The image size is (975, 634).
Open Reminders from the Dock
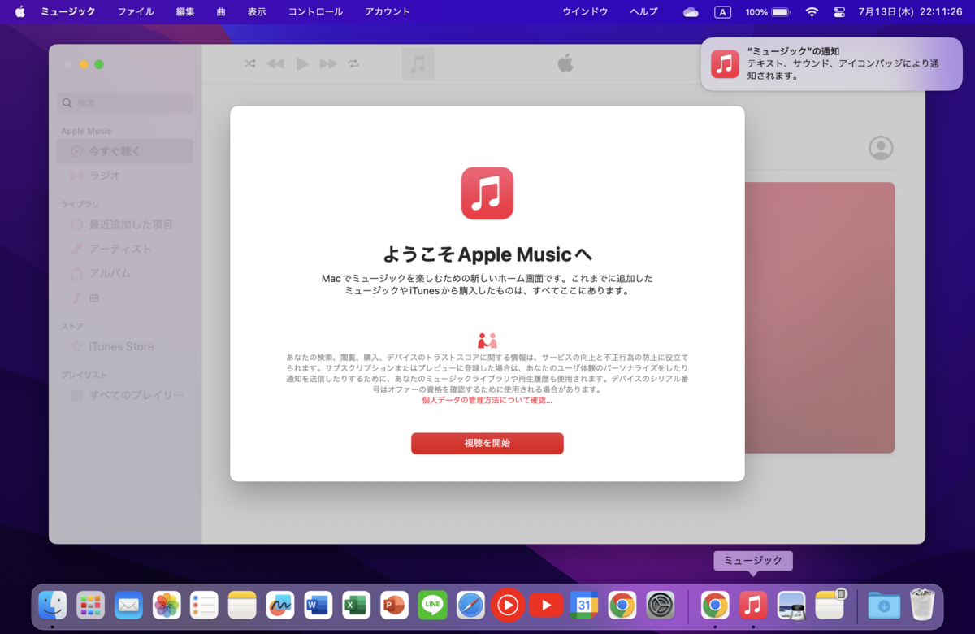pyautogui.click(x=204, y=605)
